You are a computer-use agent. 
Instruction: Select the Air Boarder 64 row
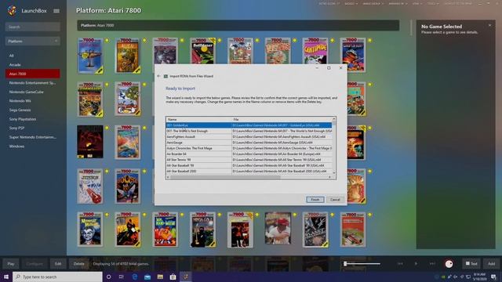249,154
